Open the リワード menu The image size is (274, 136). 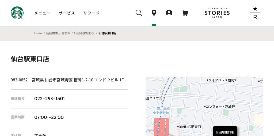92,13
